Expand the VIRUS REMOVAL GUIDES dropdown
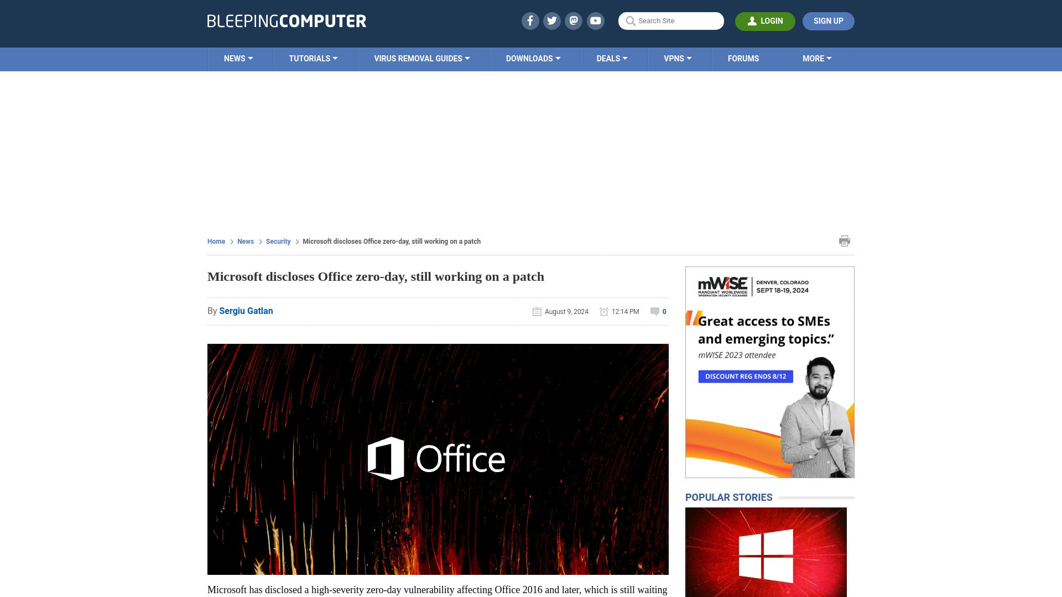The width and height of the screenshot is (1062, 597). pyautogui.click(x=421, y=58)
